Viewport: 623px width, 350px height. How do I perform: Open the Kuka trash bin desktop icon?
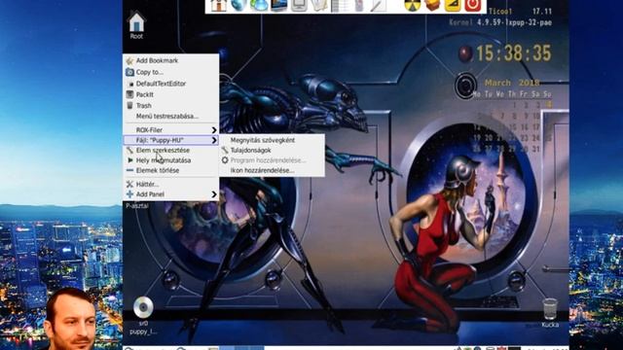[x=550, y=313]
